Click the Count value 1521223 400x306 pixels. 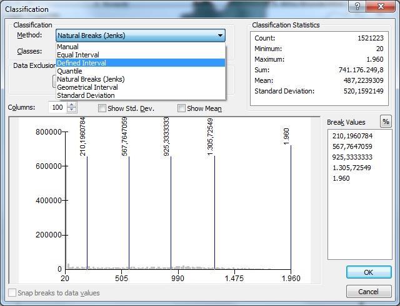(x=371, y=38)
